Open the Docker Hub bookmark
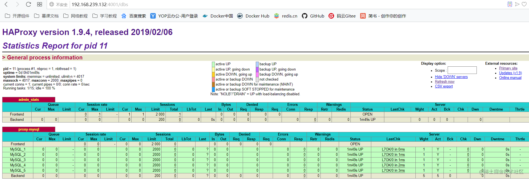Viewport: 529px width, 180px height. tap(253, 16)
